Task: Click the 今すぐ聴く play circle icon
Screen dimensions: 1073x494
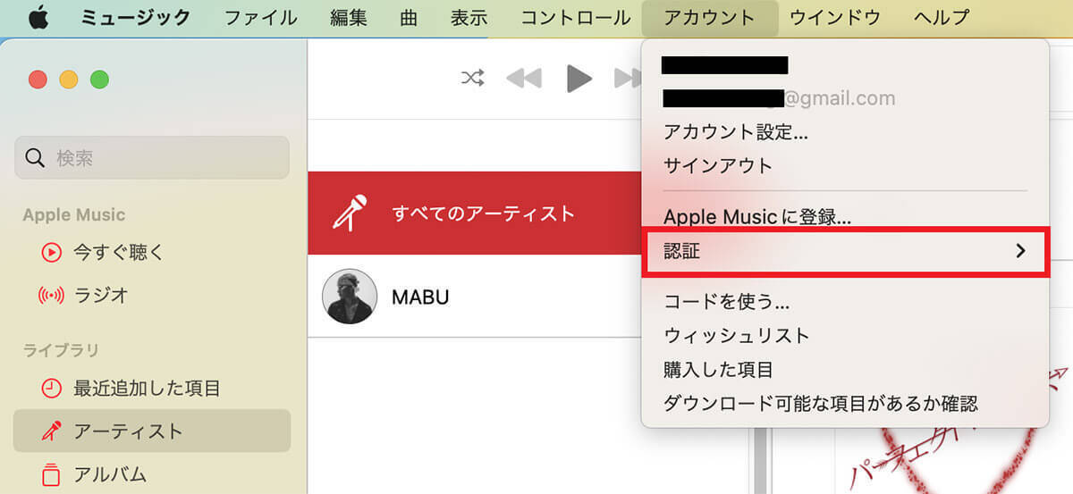Action: click(52, 252)
